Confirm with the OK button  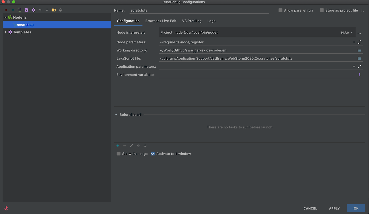click(356, 208)
